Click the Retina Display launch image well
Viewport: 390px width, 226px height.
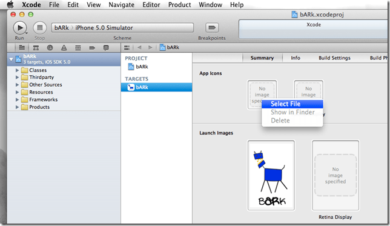click(x=335, y=175)
